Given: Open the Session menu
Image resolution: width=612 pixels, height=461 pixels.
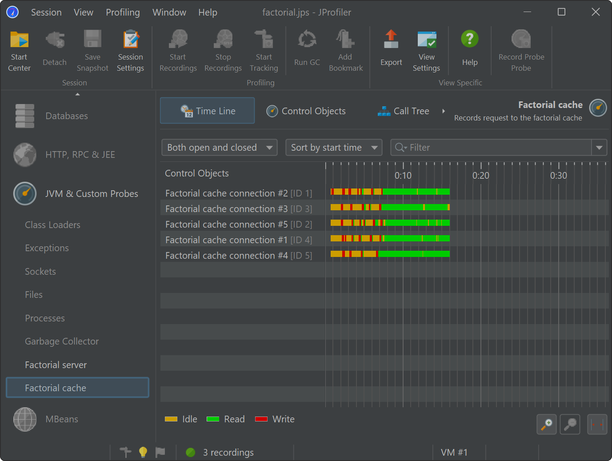Looking at the screenshot, I should click(46, 12).
